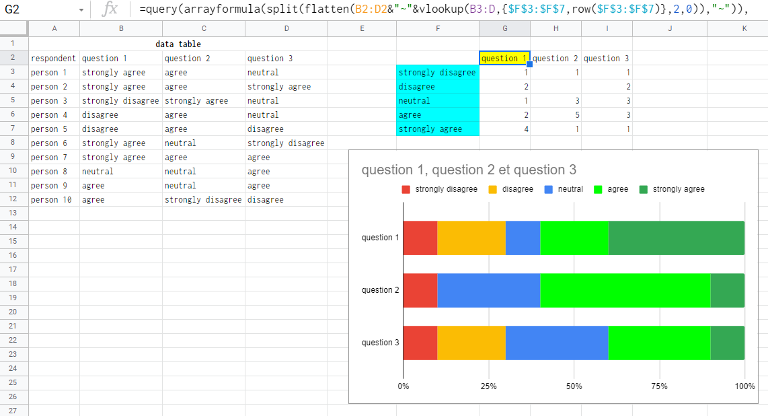
Task: Click 'question 3' header in column I
Action: pos(607,59)
